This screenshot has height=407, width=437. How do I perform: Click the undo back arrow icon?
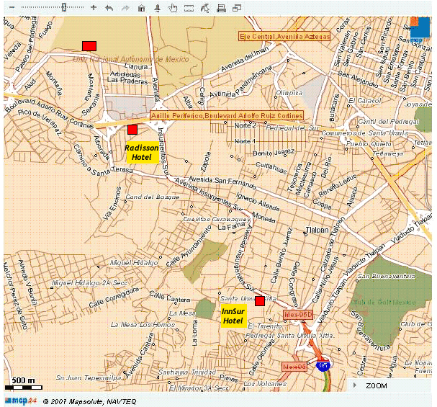pos(109,8)
